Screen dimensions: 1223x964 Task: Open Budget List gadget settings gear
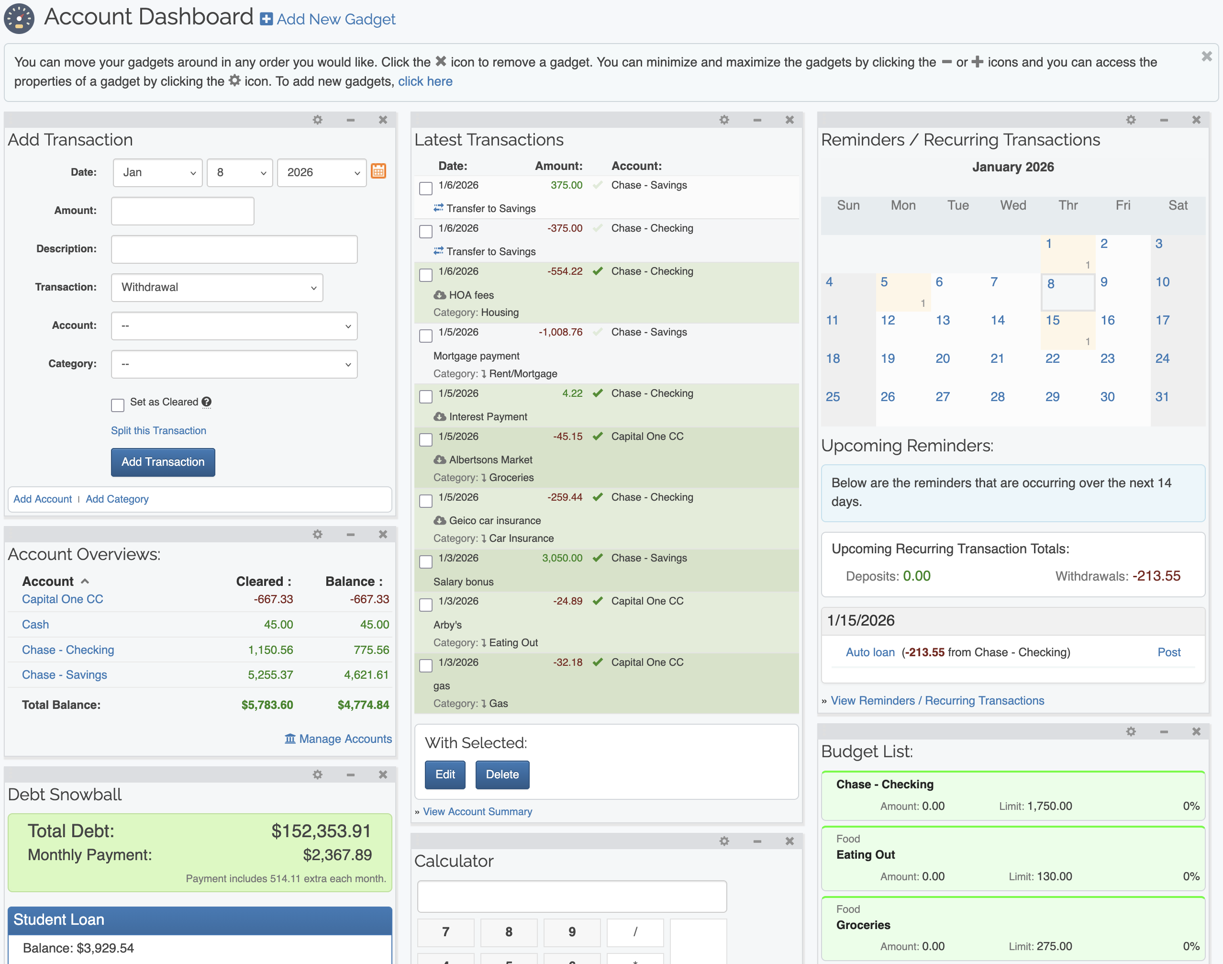pyautogui.click(x=1131, y=731)
